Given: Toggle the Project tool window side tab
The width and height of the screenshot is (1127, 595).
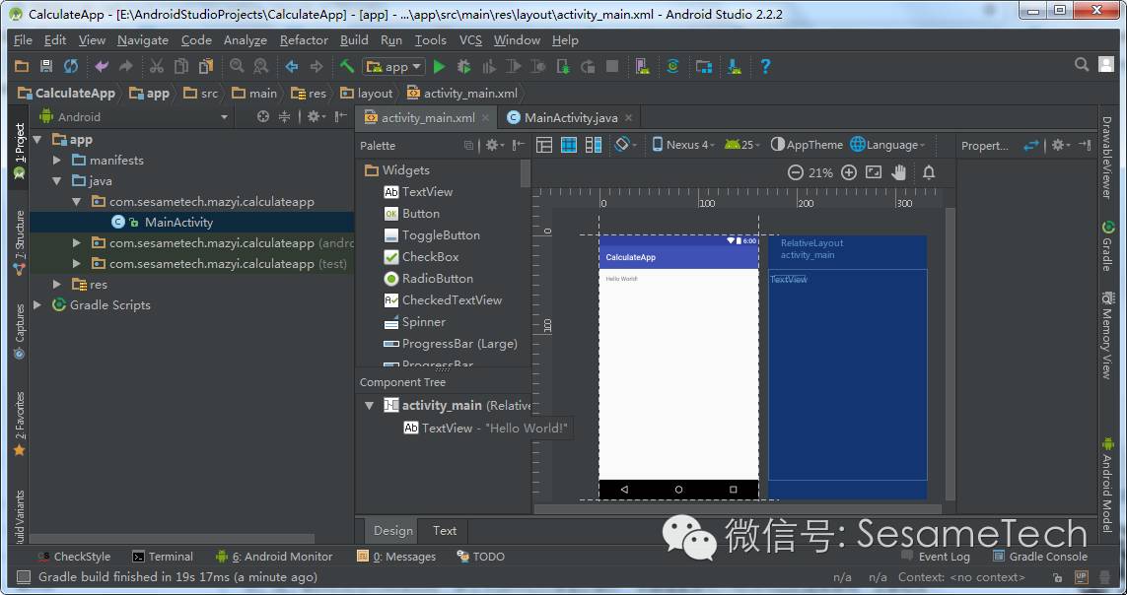Looking at the screenshot, I should point(19,150).
